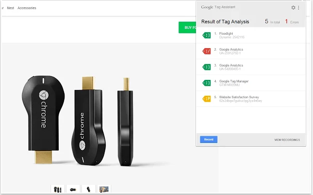
Task: Open Website Satisfaction Survey tag row
Action: pyautogui.click(x=251, y=99)
